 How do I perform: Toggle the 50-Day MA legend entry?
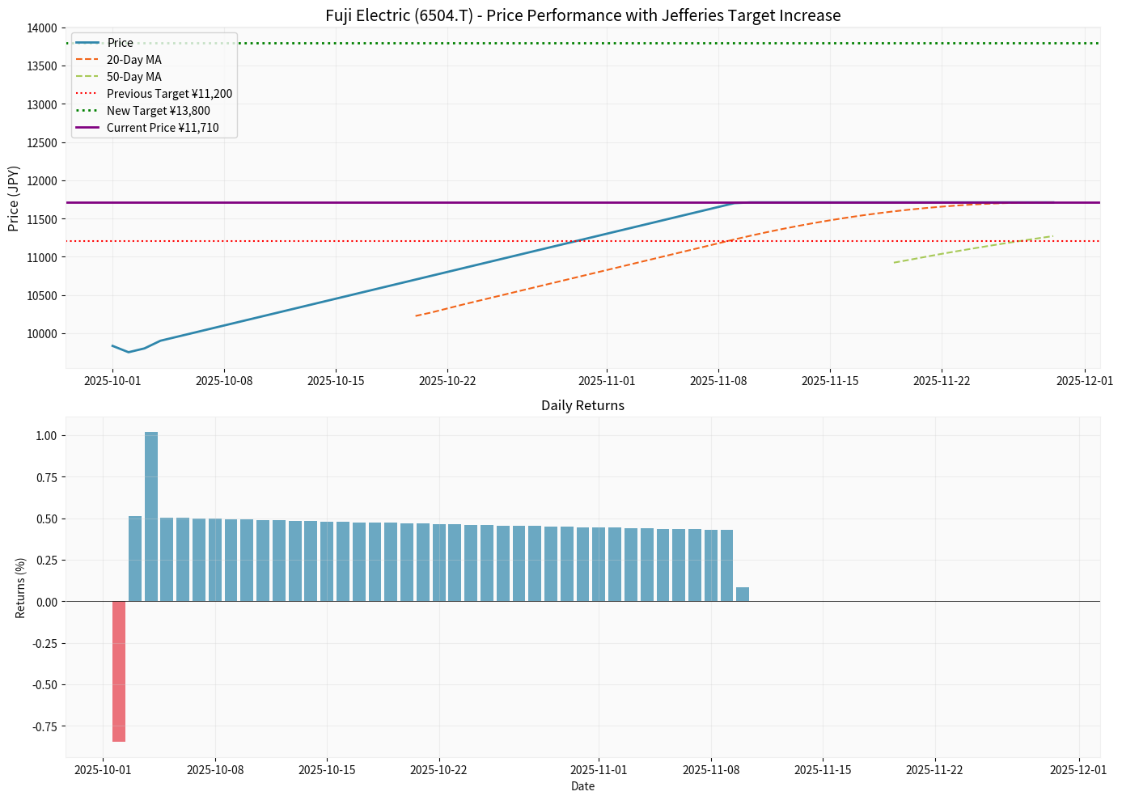[135, 76]
